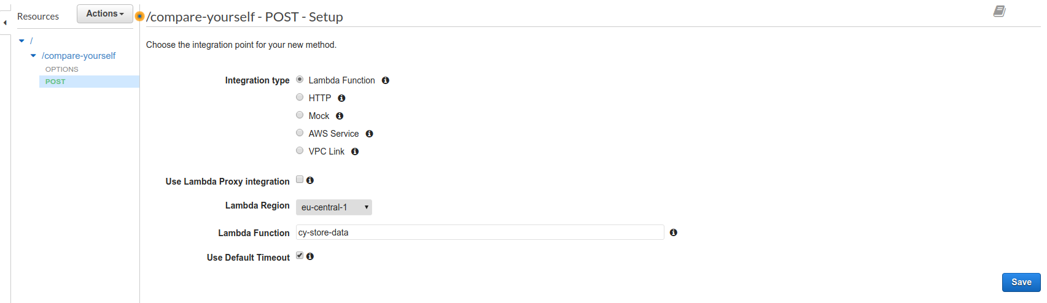Open the Lambda Region dropdown
The height and width of the screenshot is (303, 1047).
[x=334, y=207]
